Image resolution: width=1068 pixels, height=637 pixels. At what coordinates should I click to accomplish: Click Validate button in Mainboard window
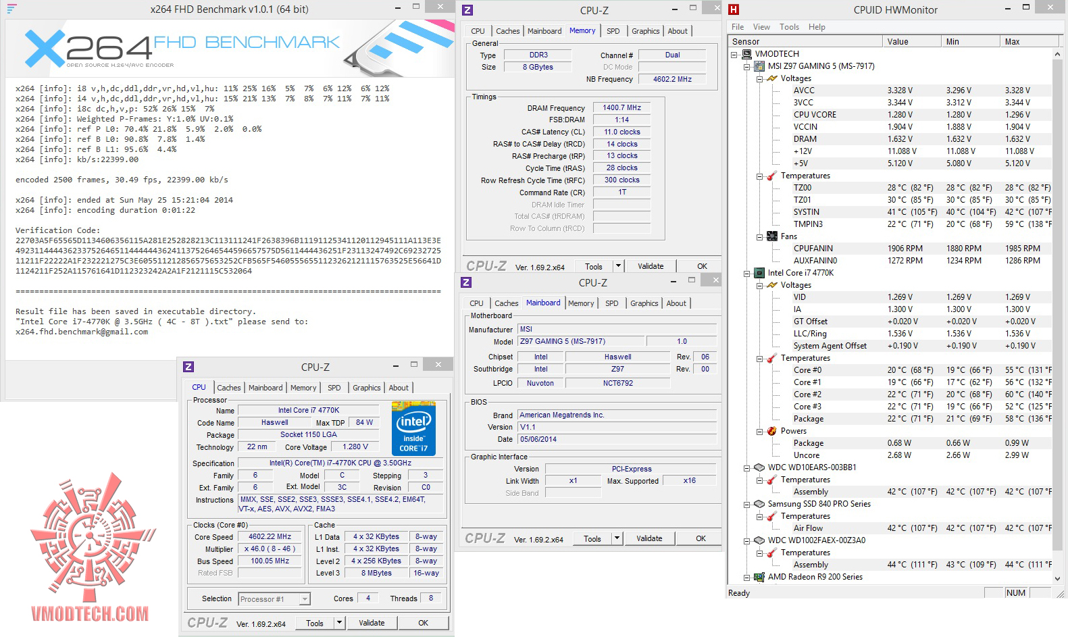[649, 538]
